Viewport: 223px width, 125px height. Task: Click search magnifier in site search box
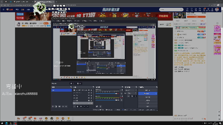coord(181,9)
